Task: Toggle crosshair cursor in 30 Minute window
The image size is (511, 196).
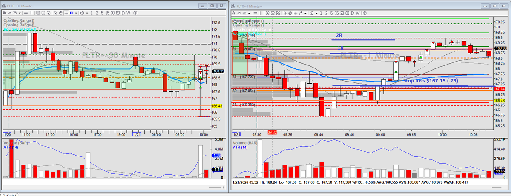Action: tap(66, 13)
